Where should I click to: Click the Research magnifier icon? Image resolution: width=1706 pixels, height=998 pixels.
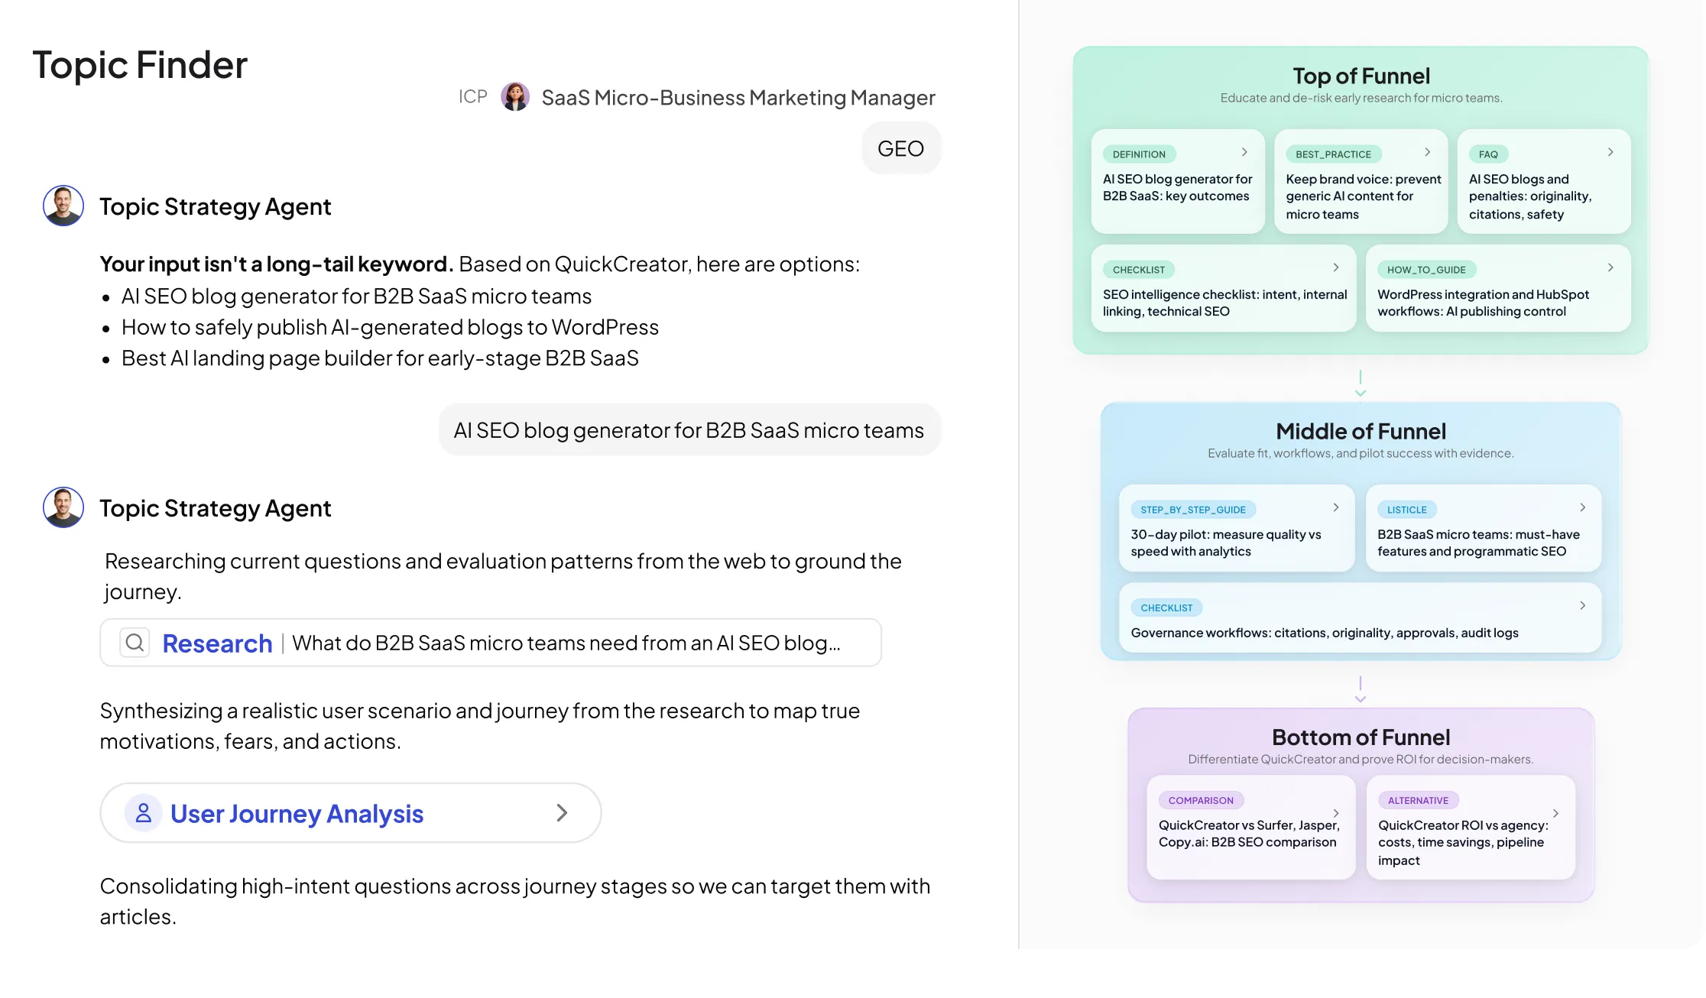(135, 643)
